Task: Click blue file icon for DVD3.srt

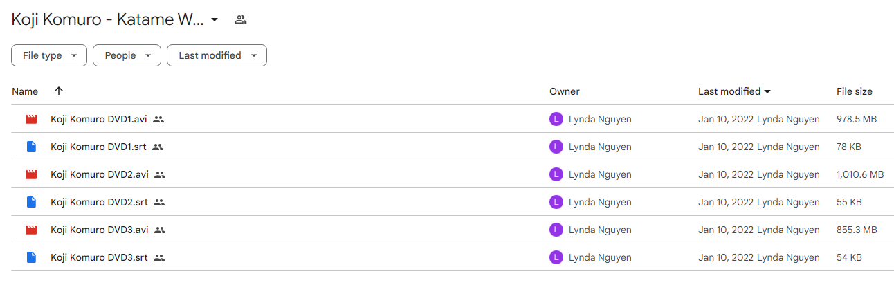Action: (x=30, y=257)
